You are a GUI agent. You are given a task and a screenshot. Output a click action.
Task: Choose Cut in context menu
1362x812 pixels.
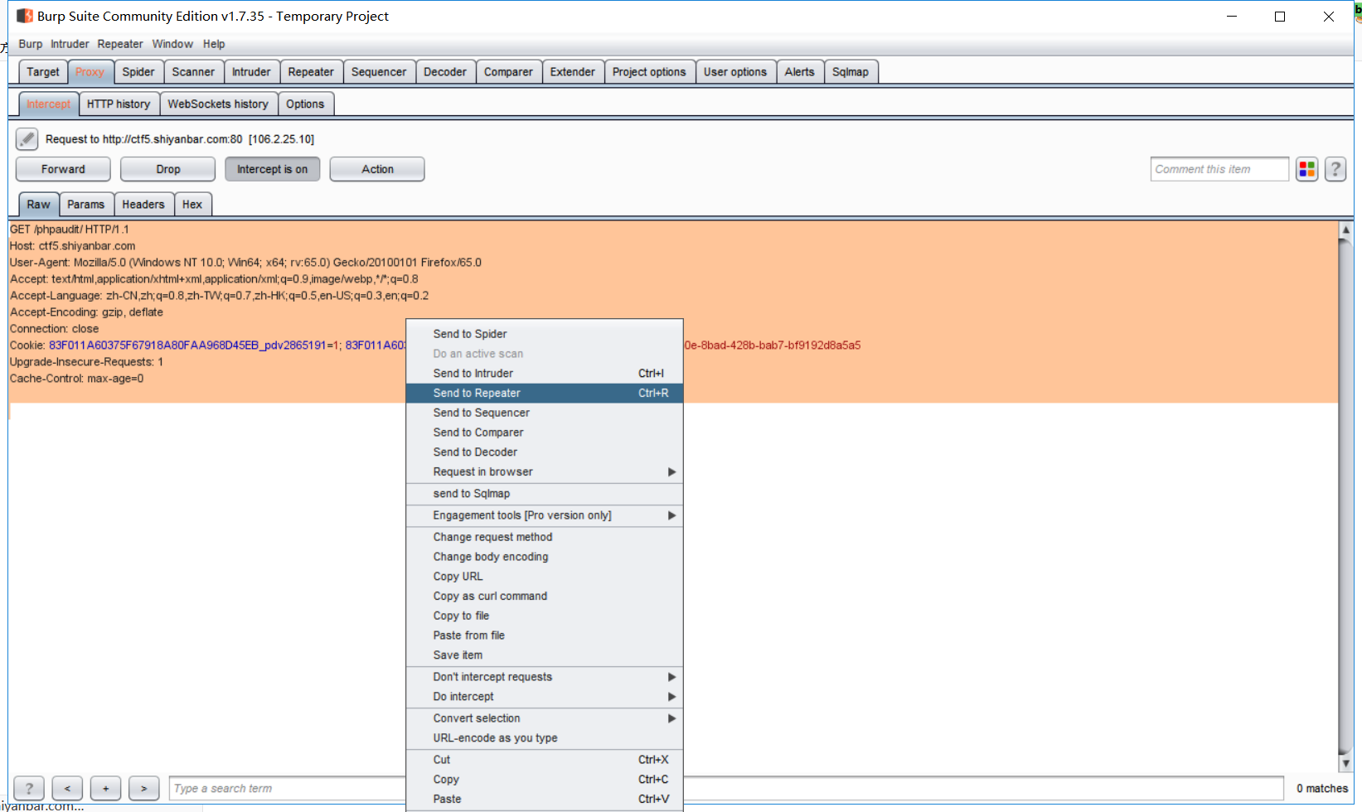point(545,760)
